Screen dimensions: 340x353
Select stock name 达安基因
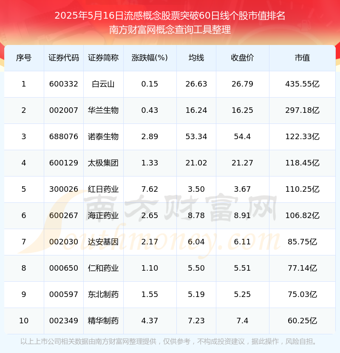point(103,242)
